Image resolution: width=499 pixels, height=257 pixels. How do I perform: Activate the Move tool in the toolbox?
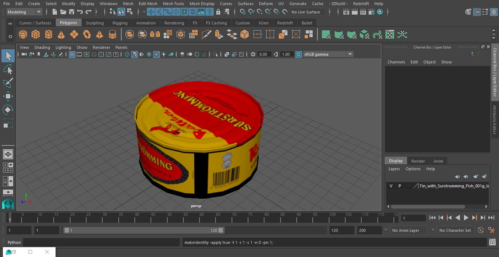(x=8, y=96)
